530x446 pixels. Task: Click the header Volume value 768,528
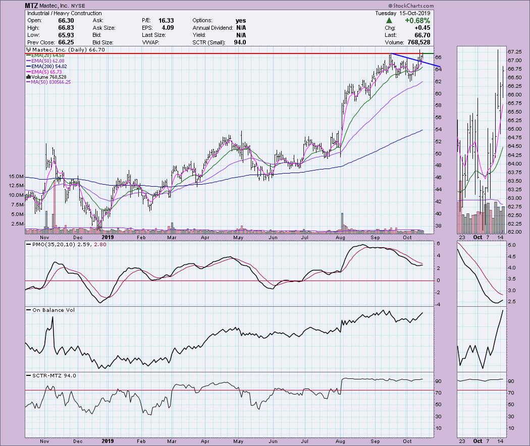point(419,42)
